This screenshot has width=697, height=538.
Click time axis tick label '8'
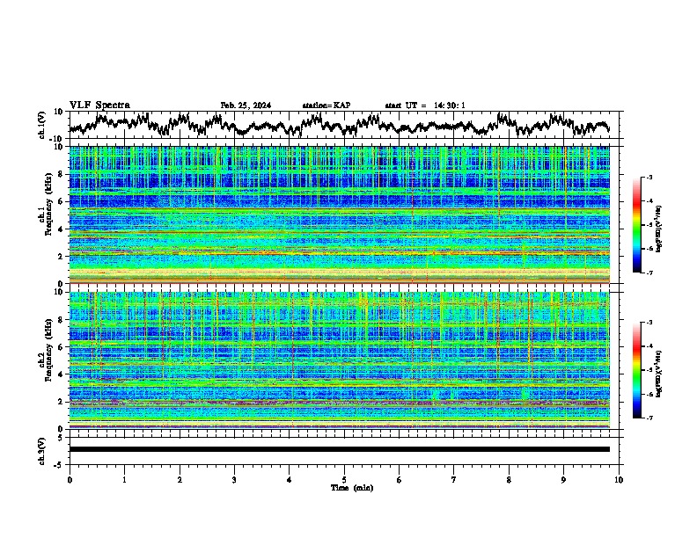(x=509, y=480)
